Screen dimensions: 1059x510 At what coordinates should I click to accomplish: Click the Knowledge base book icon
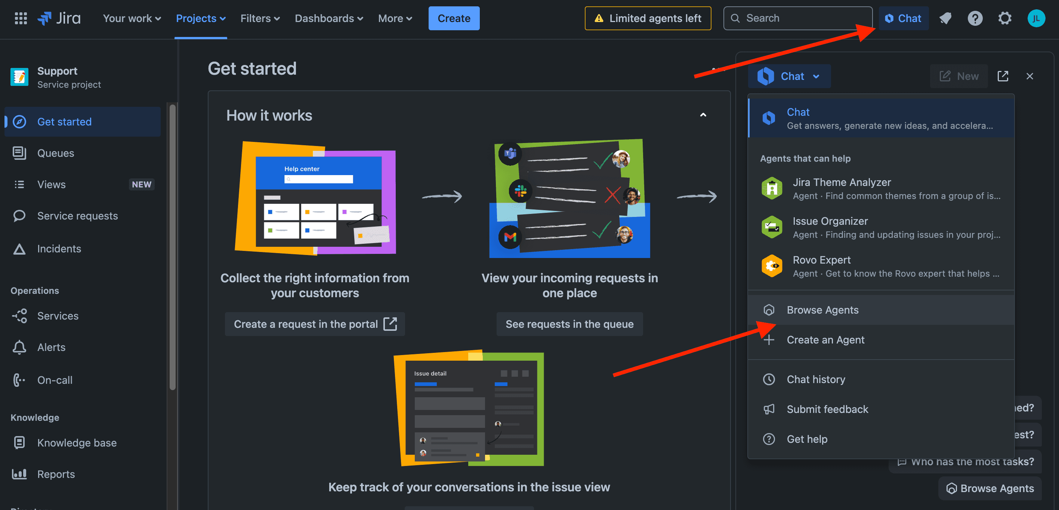click(19, 443)
